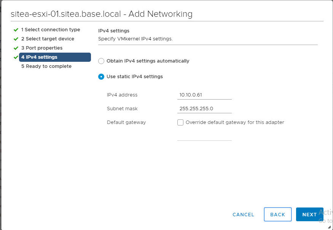This screenshot has height=230, width=333.
Task: Click the empty Default gateway field
Action: pyautogui.click(x=204, y=136)
